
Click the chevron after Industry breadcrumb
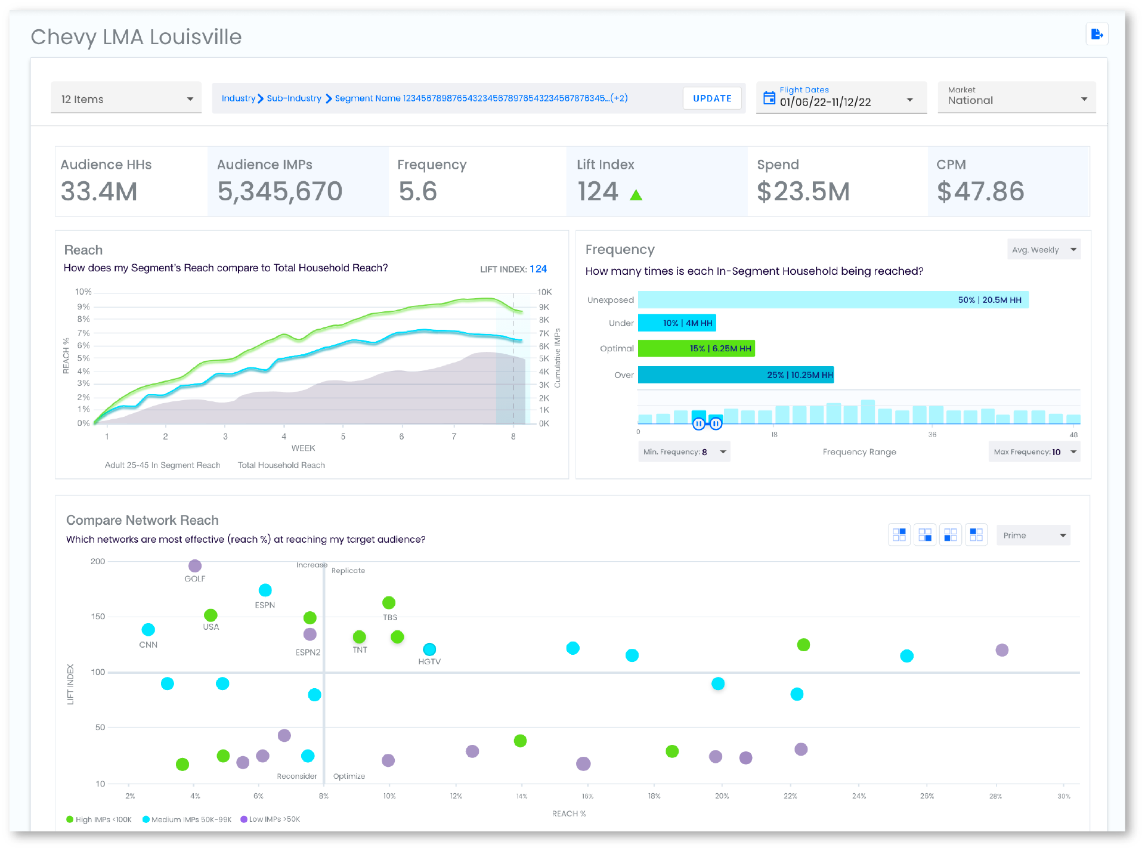point(261,98)
